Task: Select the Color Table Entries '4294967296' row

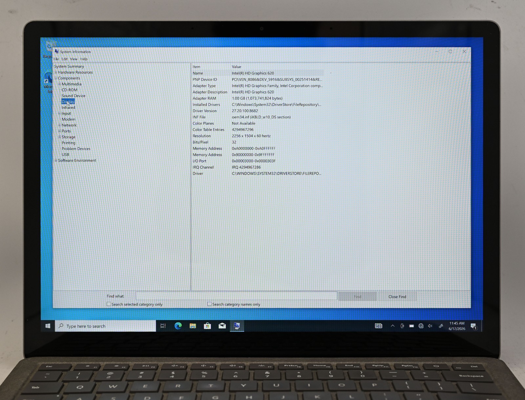Action: click(x=258, y=130)
